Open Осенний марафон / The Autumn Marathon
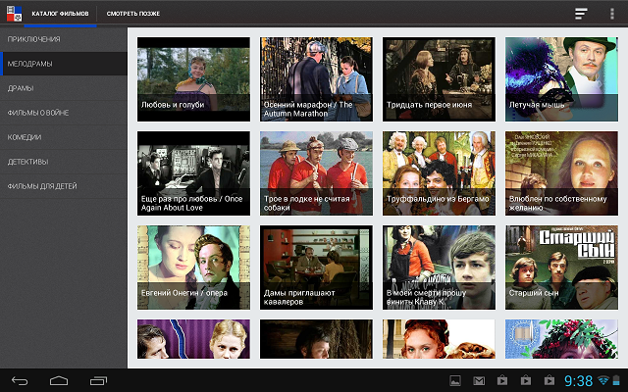628x392 pixels. pos(316,79)
